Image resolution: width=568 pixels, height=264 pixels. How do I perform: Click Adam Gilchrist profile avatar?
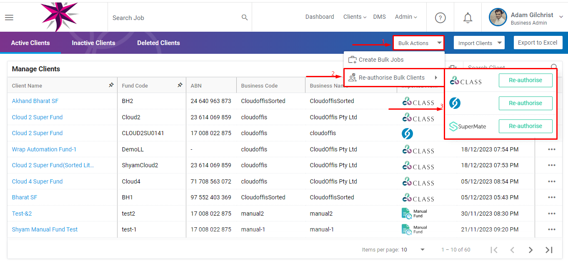pos(498,17)
